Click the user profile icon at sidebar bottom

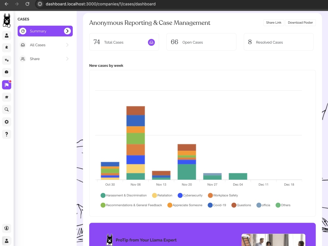(x=7, y=241)
